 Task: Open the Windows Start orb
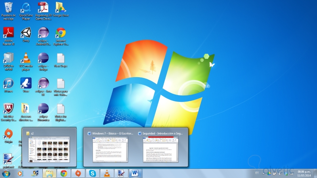click(x=6, y=174)
